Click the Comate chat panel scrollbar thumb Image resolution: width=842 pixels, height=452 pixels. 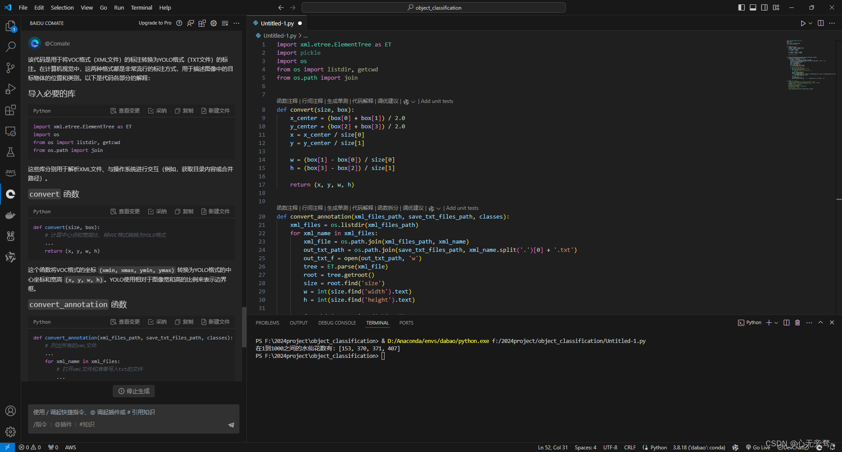pyautogui.click(x=244, y=327)
